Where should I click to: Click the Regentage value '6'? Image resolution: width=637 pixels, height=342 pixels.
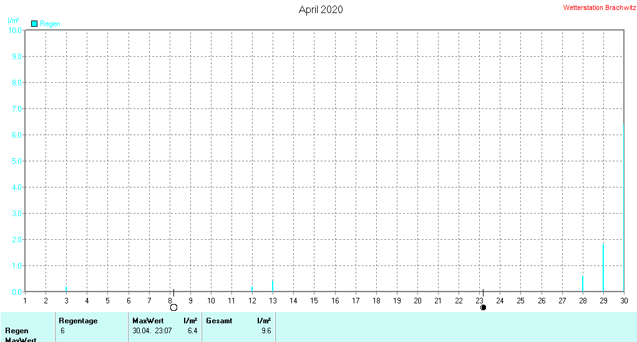point(62,331)
